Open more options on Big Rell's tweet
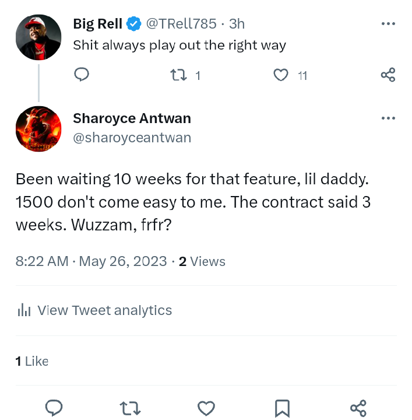This screenshot has height=420, width=412. pyautogui.click(x=388, y=24)
